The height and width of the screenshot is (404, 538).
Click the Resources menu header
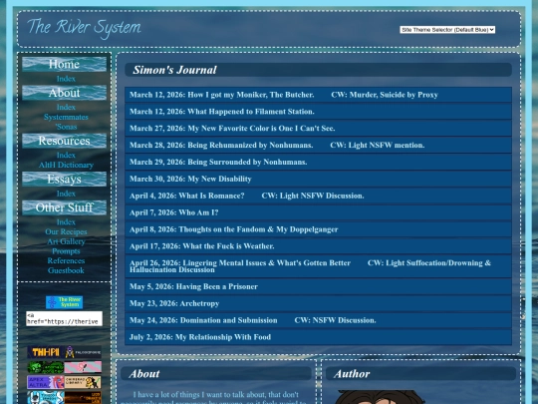point(64,141)
